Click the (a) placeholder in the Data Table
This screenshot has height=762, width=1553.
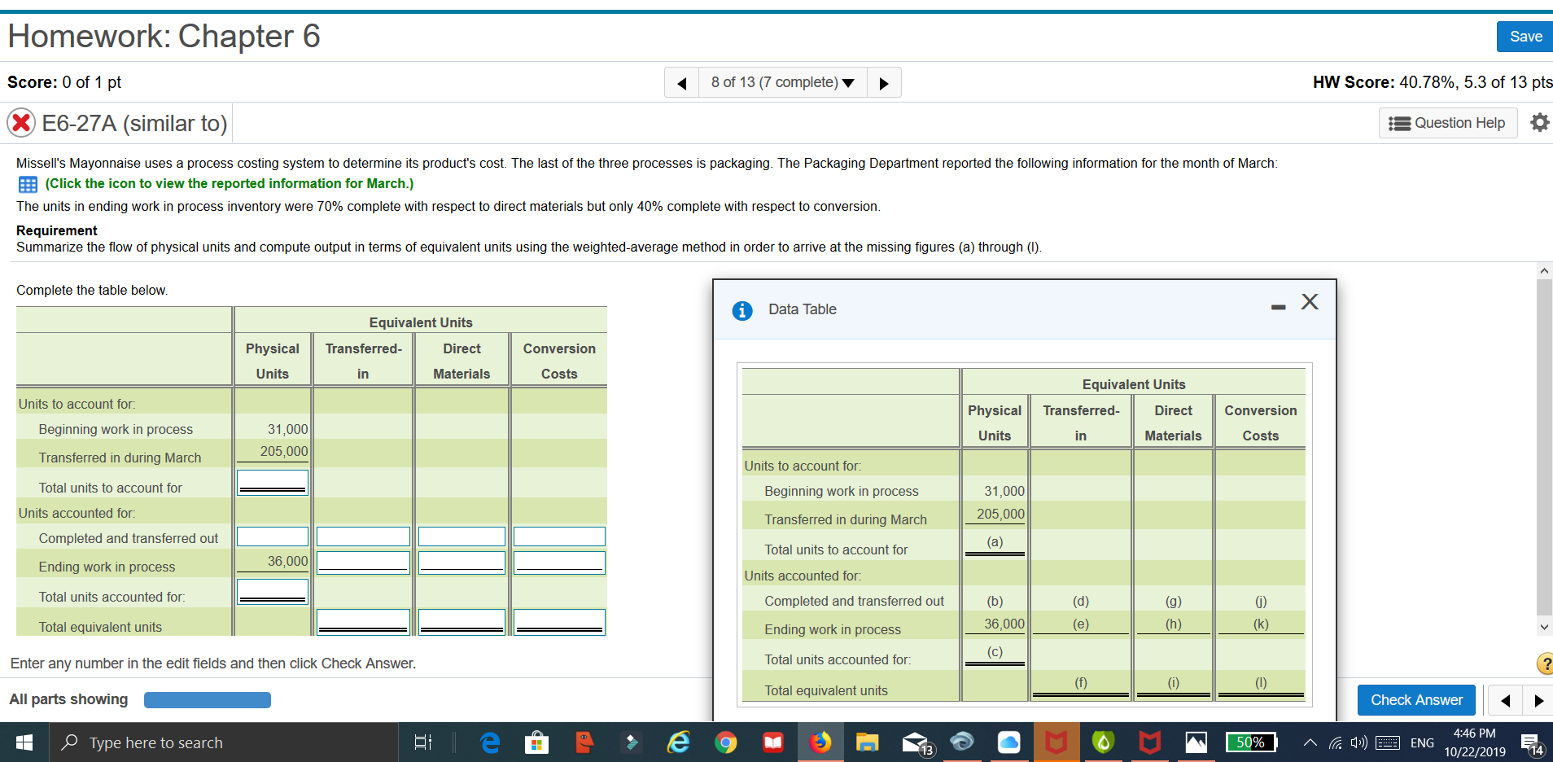(x=995, y=541)
